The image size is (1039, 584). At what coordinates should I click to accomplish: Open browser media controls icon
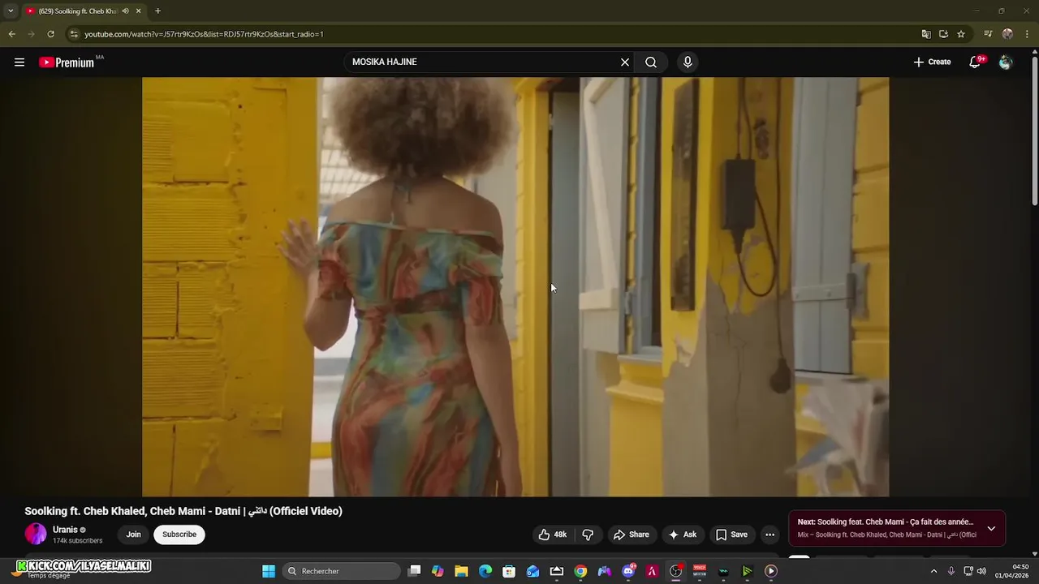988,34
